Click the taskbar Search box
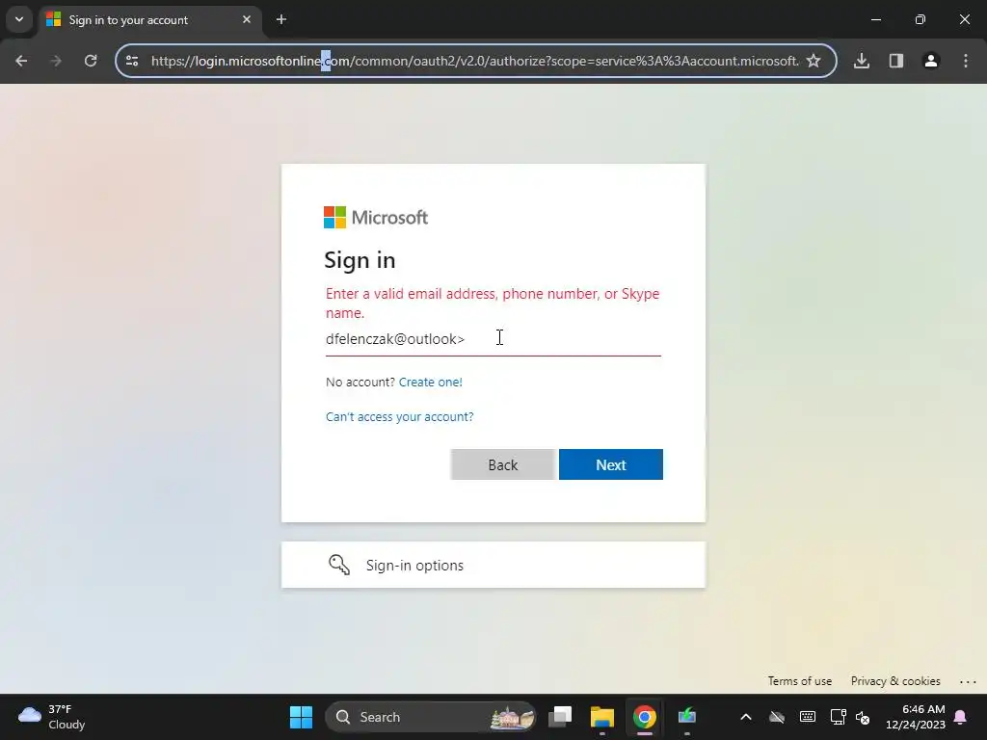 (x=431, y=717)
